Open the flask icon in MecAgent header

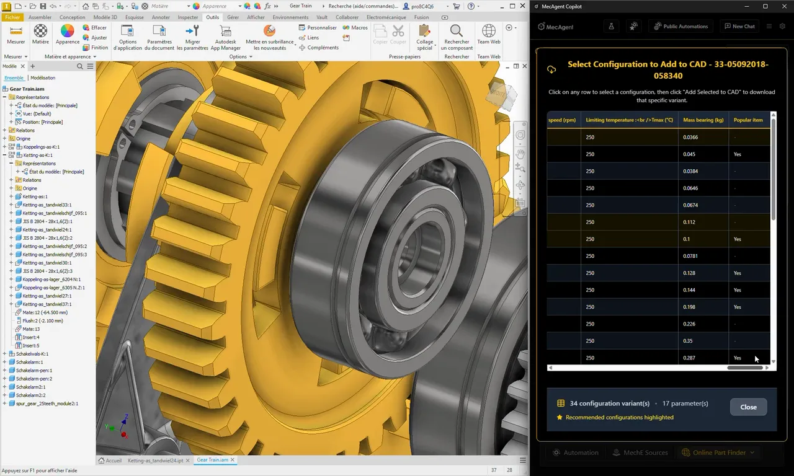click(x=611, y=26)
